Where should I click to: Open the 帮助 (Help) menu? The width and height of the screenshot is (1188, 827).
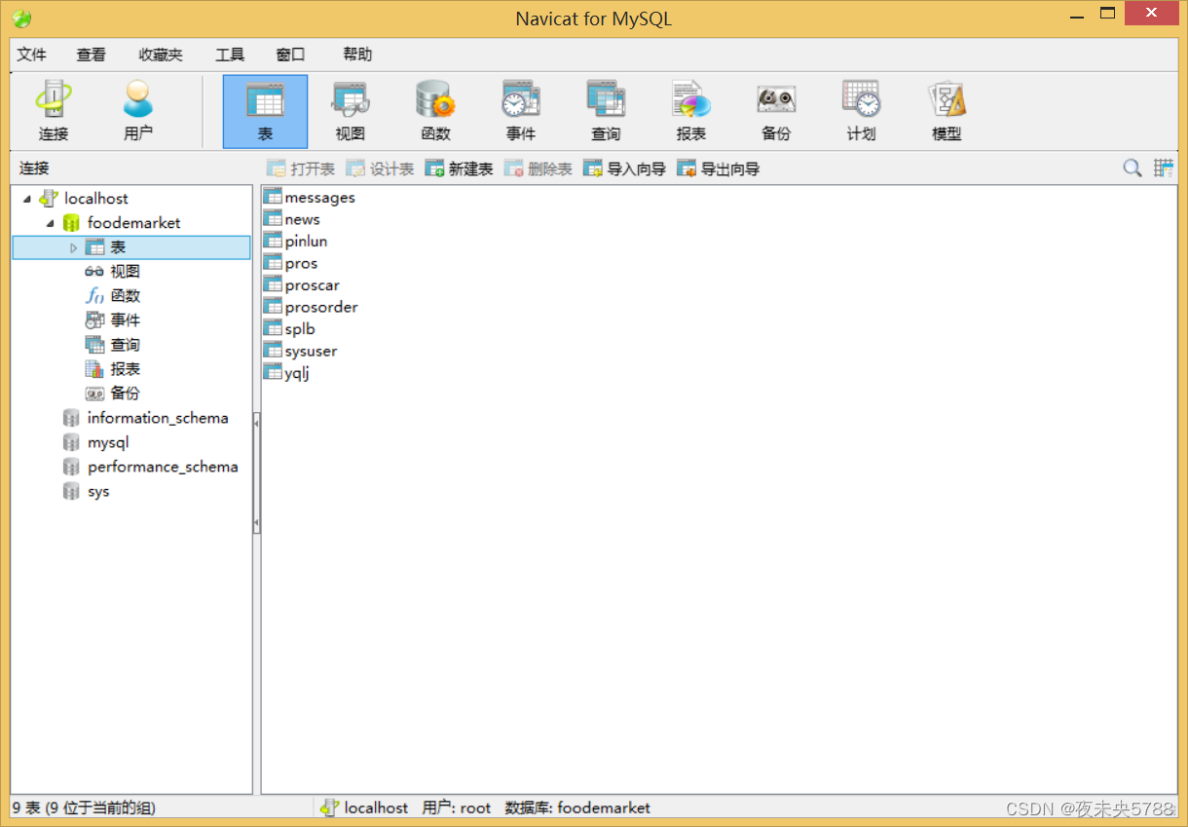pyautogui.click(x=357, y=55)
